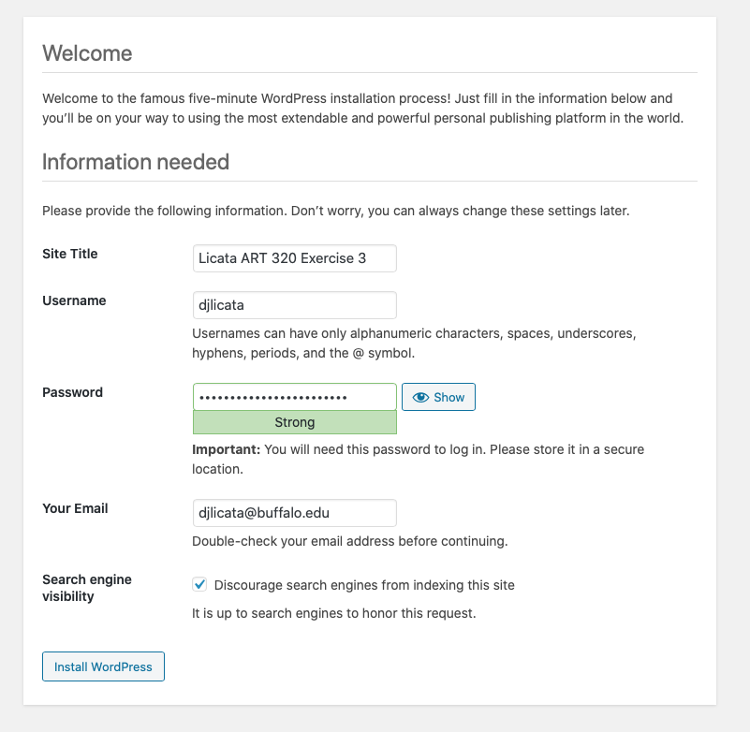Click the Your Email label
The height and width of the screenshot is (732, 750).
(x=75, y=508)
